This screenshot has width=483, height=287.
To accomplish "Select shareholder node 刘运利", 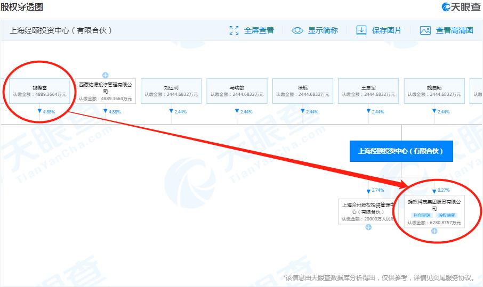I will point(171,91).
